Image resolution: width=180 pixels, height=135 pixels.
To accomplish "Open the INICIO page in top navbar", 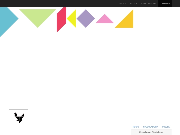I will point(122,4).
